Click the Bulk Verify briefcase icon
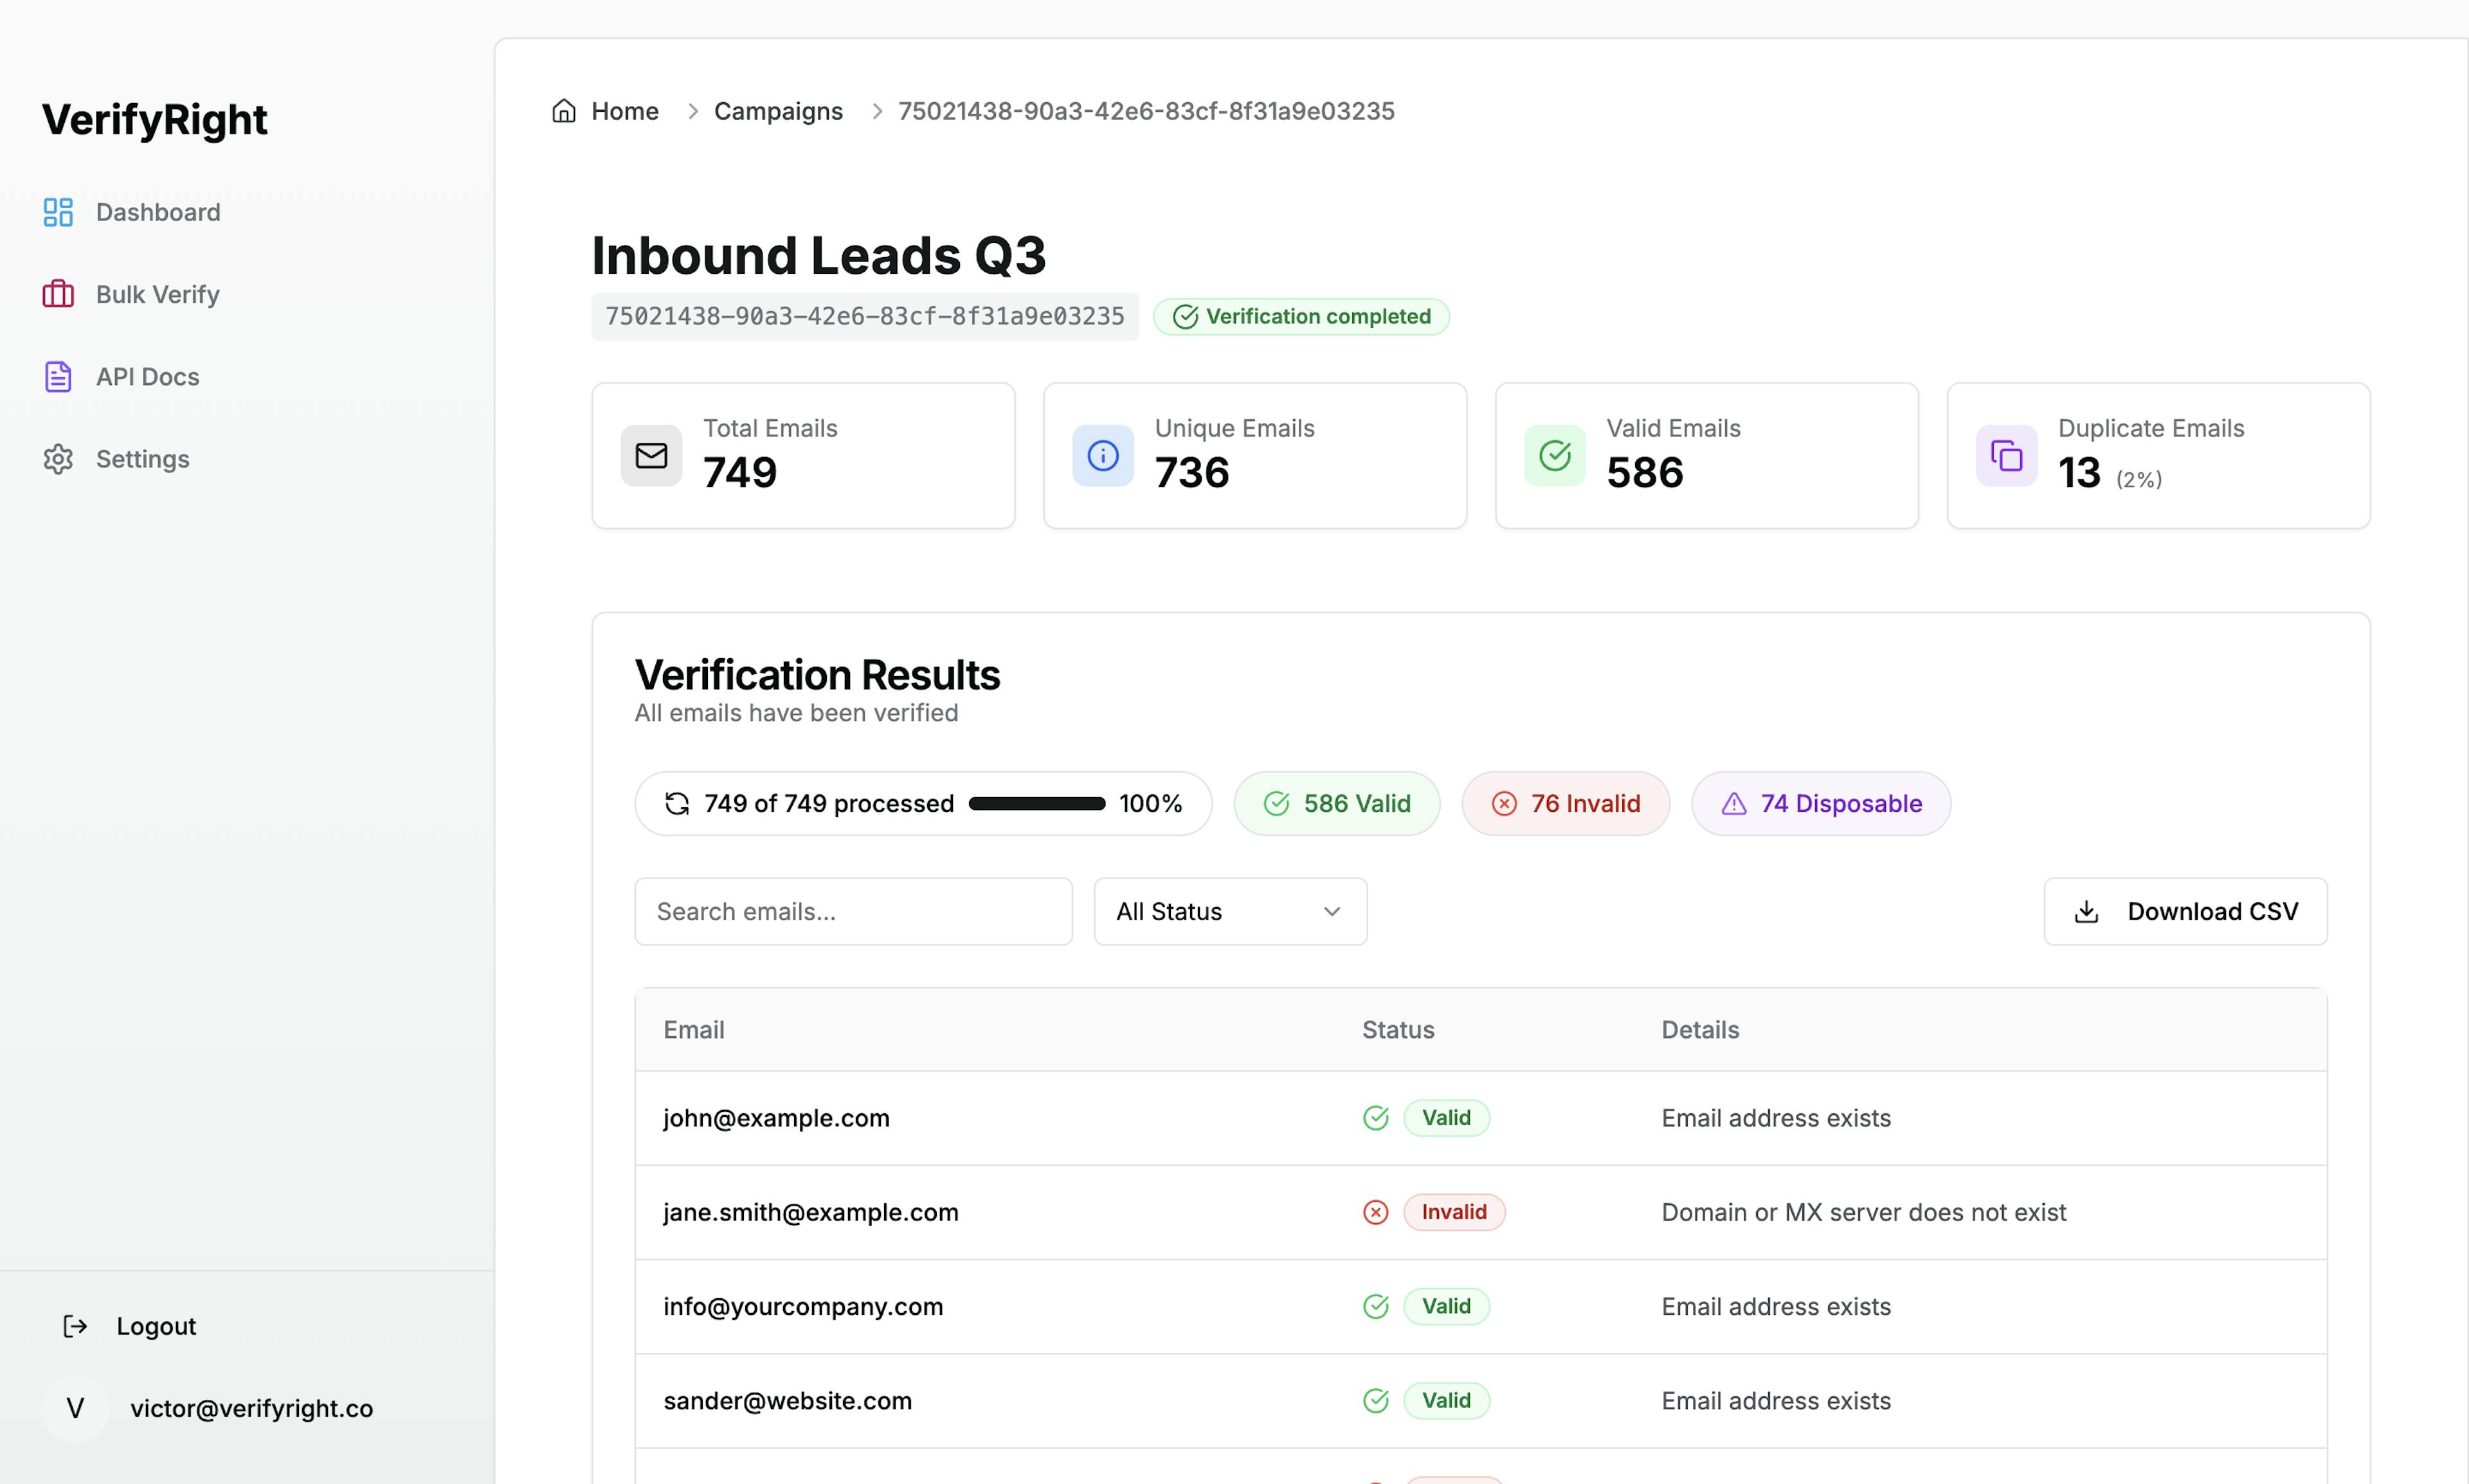The image size is (2469, 1484). tap(58, 294)
